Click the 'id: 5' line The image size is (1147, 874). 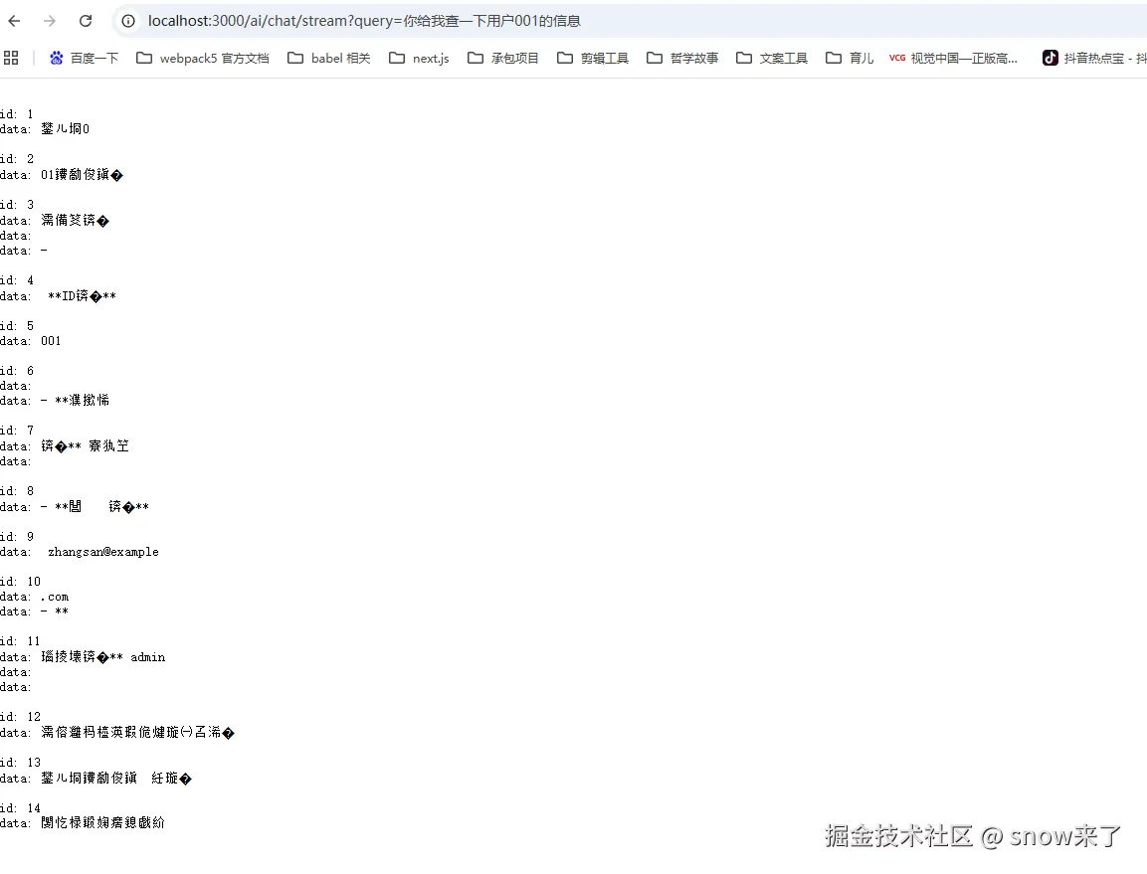(x=17, y=325)
